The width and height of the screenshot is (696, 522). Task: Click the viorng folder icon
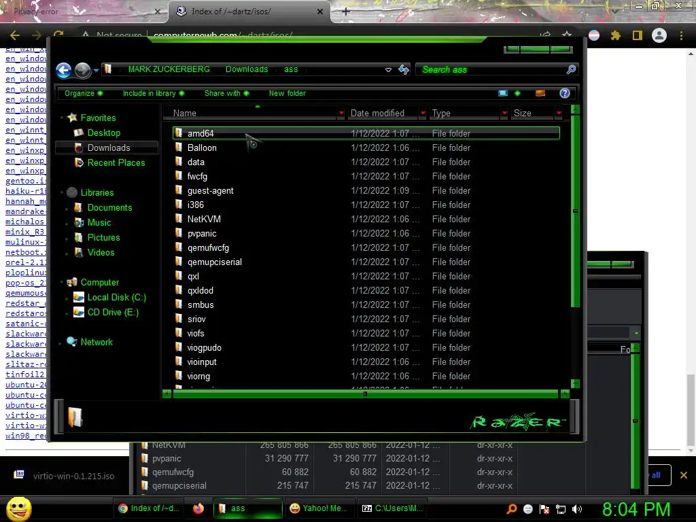179,376
